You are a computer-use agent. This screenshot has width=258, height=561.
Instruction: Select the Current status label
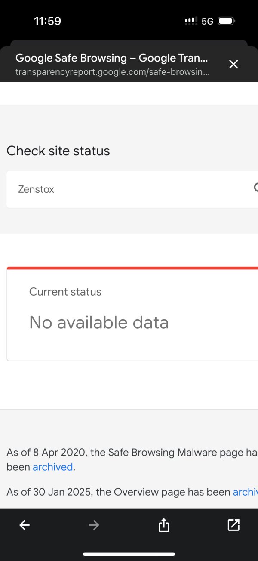coord(65,292)
